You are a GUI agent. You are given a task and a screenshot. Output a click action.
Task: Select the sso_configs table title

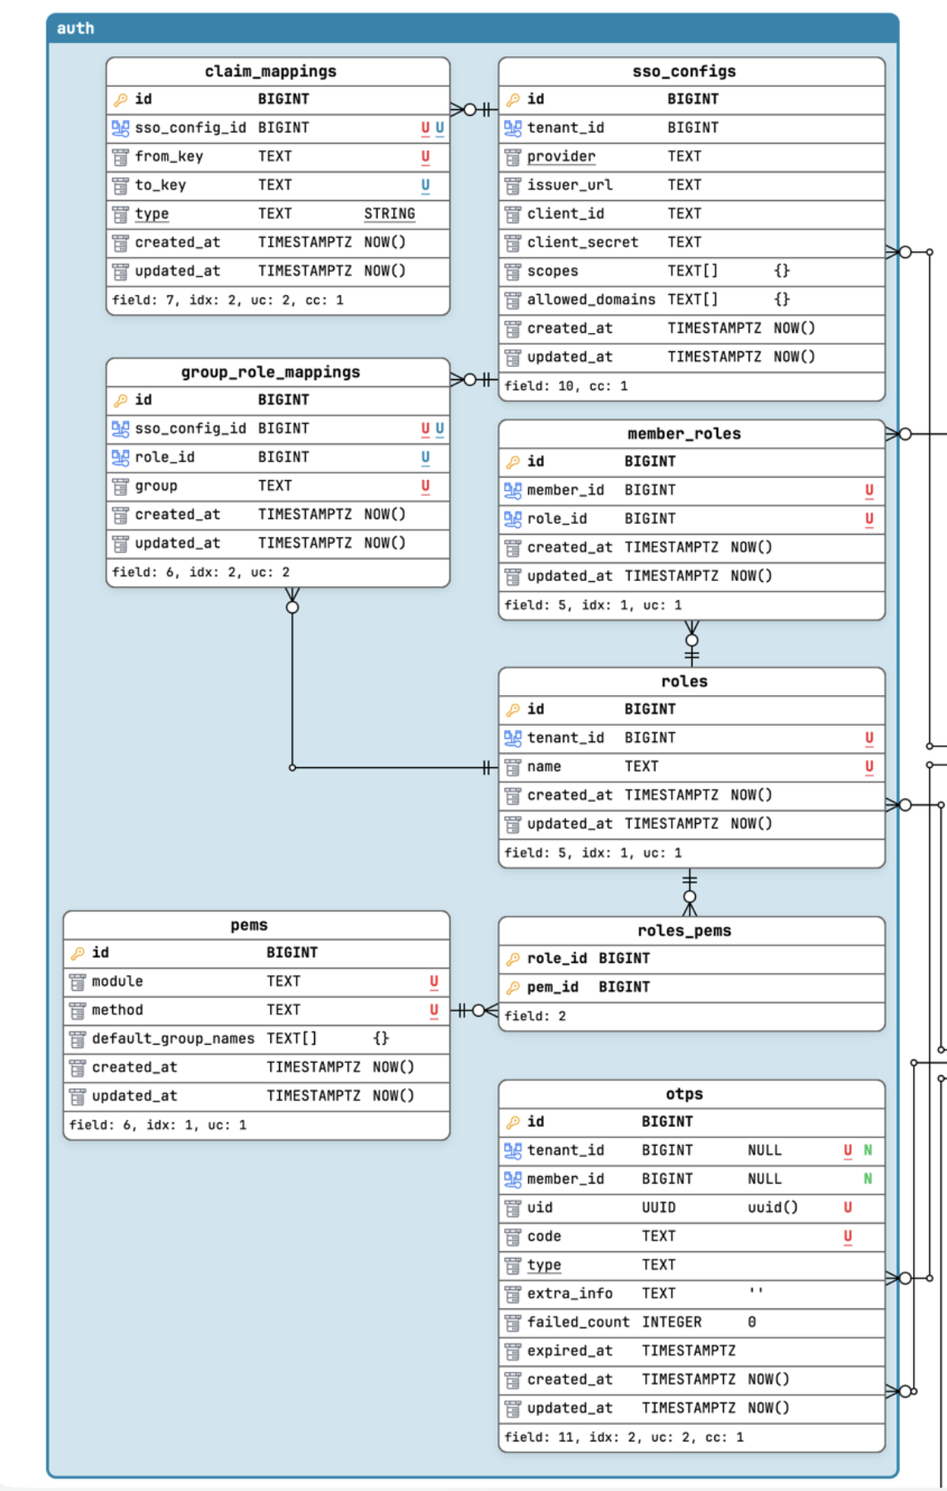pos(684,71)
